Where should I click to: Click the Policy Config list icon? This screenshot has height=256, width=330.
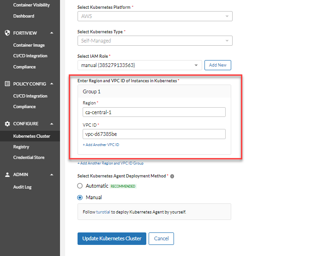[x=7, y=84]
